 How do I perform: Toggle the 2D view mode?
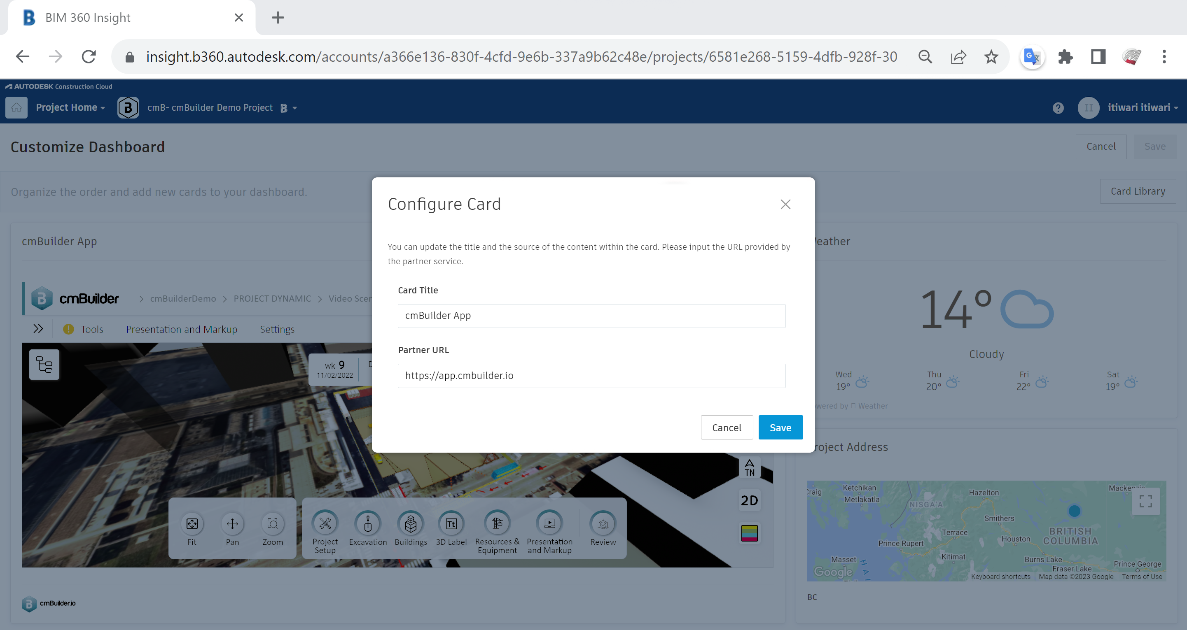pyautogui.click(x=749, y=501)
